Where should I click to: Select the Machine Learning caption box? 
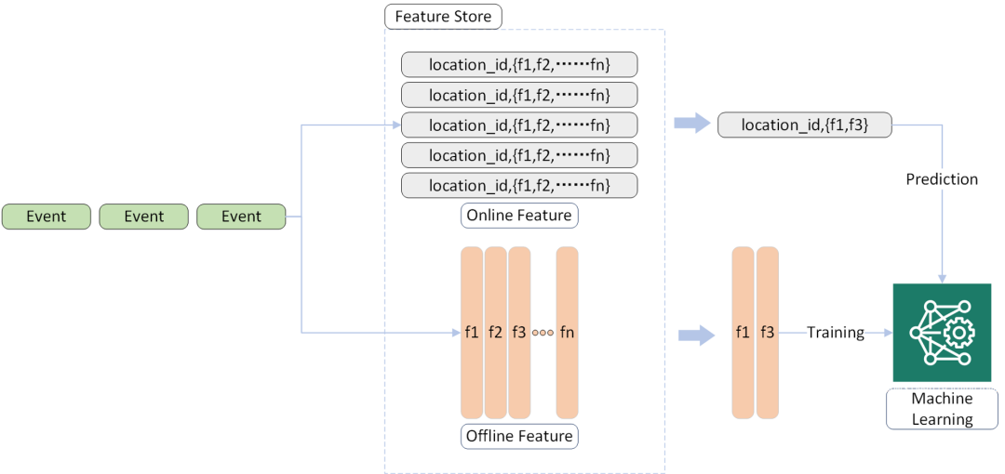click(942, 409)
